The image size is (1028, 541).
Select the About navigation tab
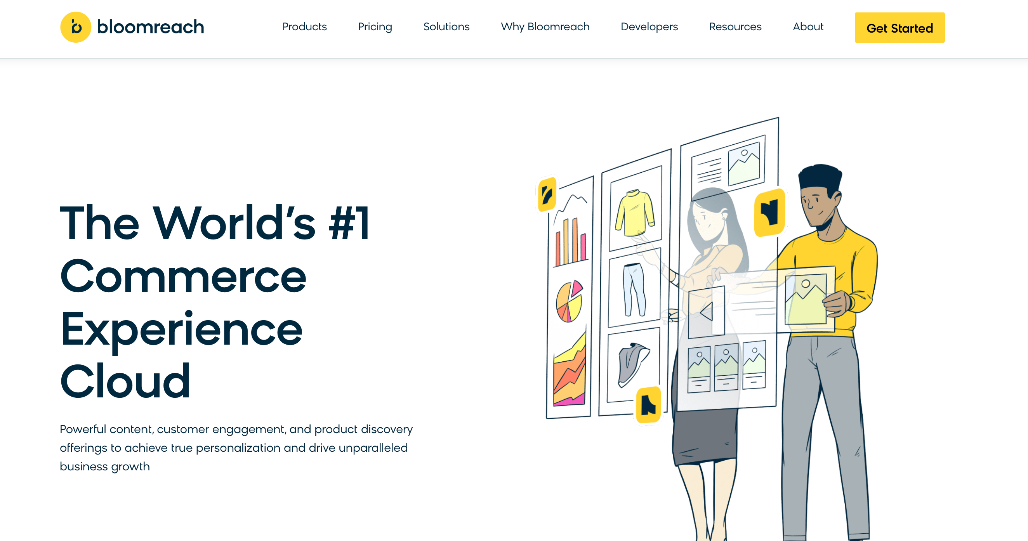(809, 27)
